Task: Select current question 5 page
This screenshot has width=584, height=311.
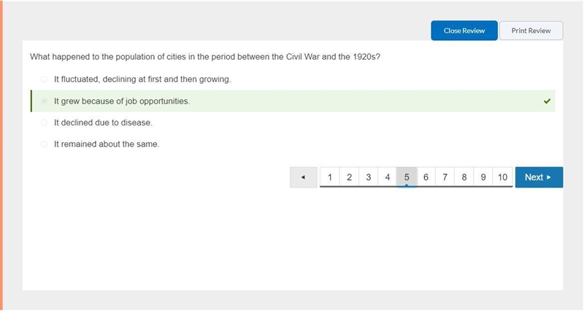Action: 407,177
